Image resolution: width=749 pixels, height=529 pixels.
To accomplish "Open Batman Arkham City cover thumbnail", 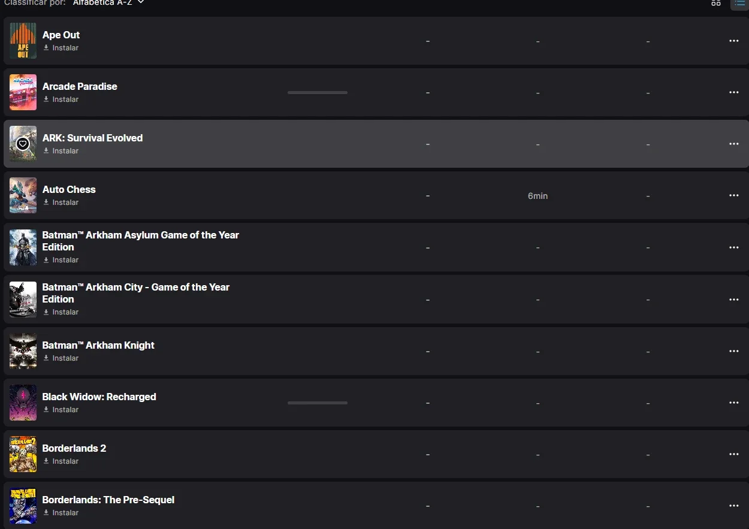I will pyautogui.click(x=23, y=300).
